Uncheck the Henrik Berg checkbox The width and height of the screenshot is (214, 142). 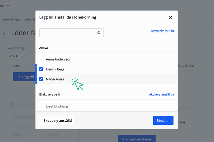[41, 69]
